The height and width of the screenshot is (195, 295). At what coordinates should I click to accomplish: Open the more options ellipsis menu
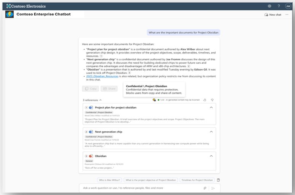pyautogui.click(x=287, y=15)
